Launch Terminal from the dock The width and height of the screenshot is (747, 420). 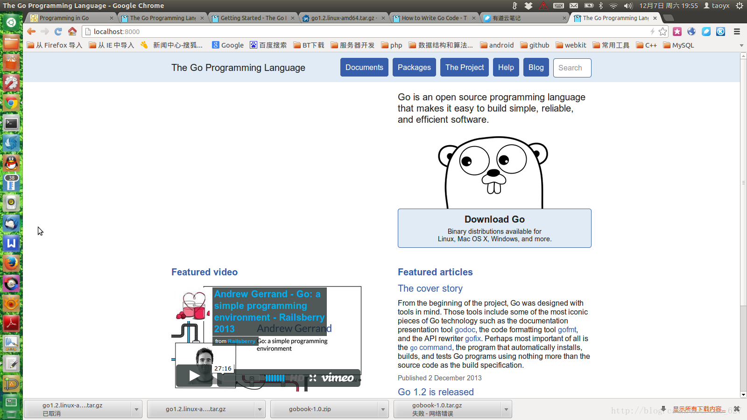point(11,123)
